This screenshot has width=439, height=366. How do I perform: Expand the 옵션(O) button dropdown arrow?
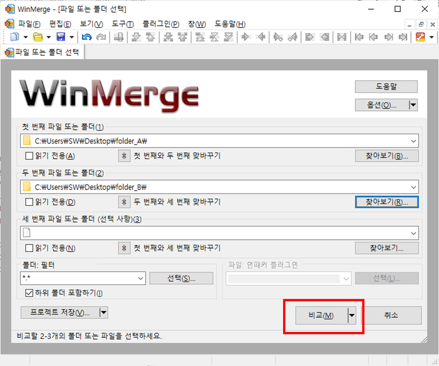(x=413, y=105)
